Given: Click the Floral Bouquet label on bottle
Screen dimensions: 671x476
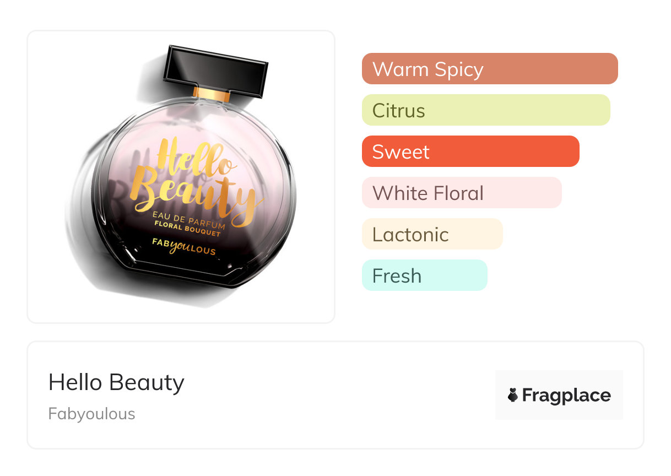Looking at the screenshot, I should [x=187, y=228].
